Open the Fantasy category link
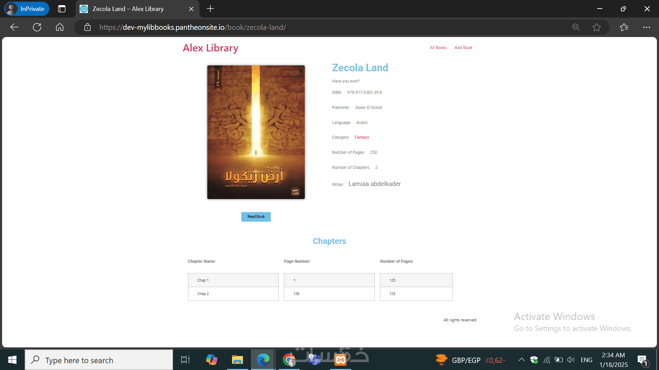The height and width of the screenshot is (370, 659). point(362,137)
